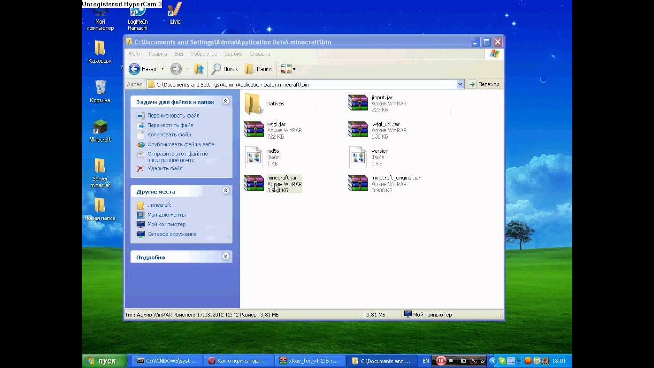This screenshot has width=654, height=368.
Task: Go up one folder level icon
Action: click(199, 68)
